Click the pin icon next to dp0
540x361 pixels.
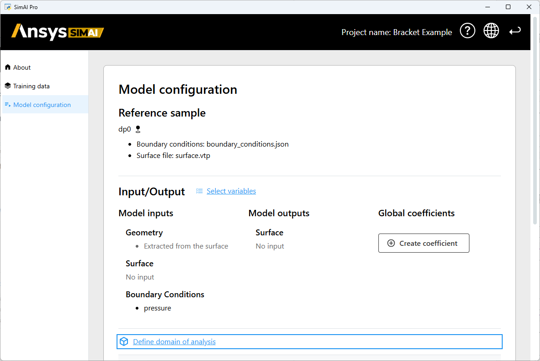pyautogui.click(x=138, y=129)
